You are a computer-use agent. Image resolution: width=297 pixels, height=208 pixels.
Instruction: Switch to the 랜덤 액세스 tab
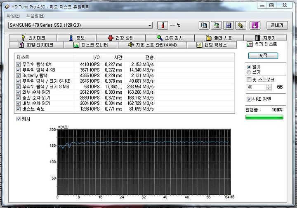click(212, 45)
